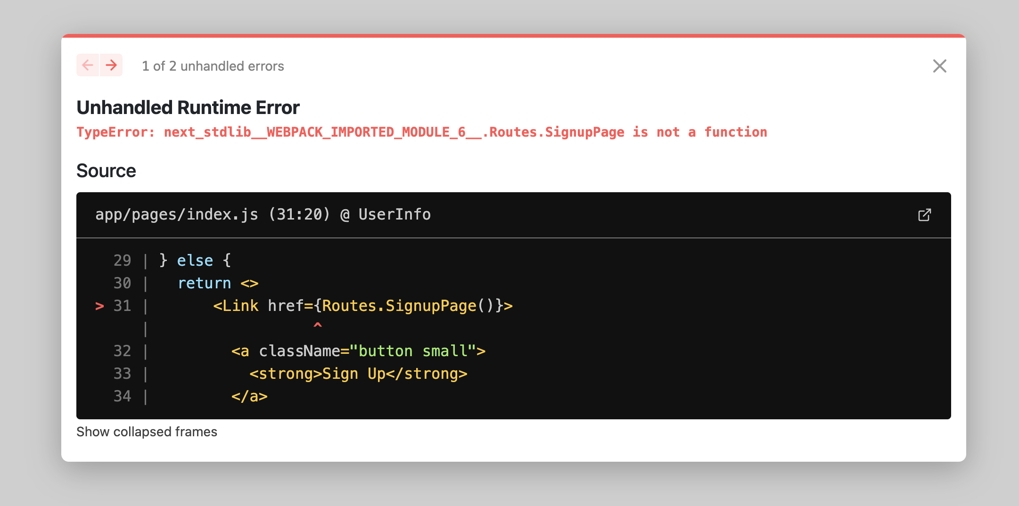Click the Sign Up strong tag text
Screen dimensions: 1019x506
point(358,374)
